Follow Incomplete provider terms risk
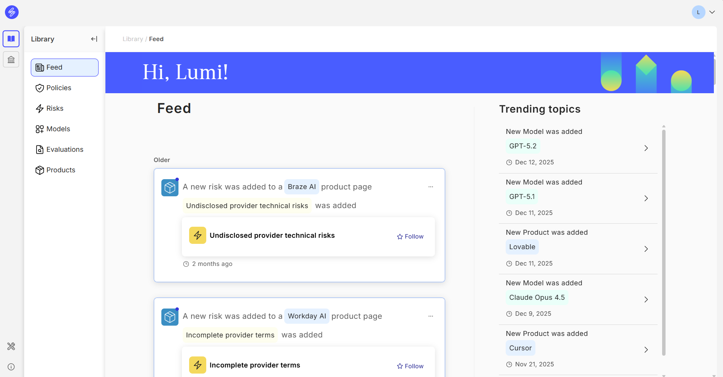This screenshot has height=377, width=723. pos(410,366)
